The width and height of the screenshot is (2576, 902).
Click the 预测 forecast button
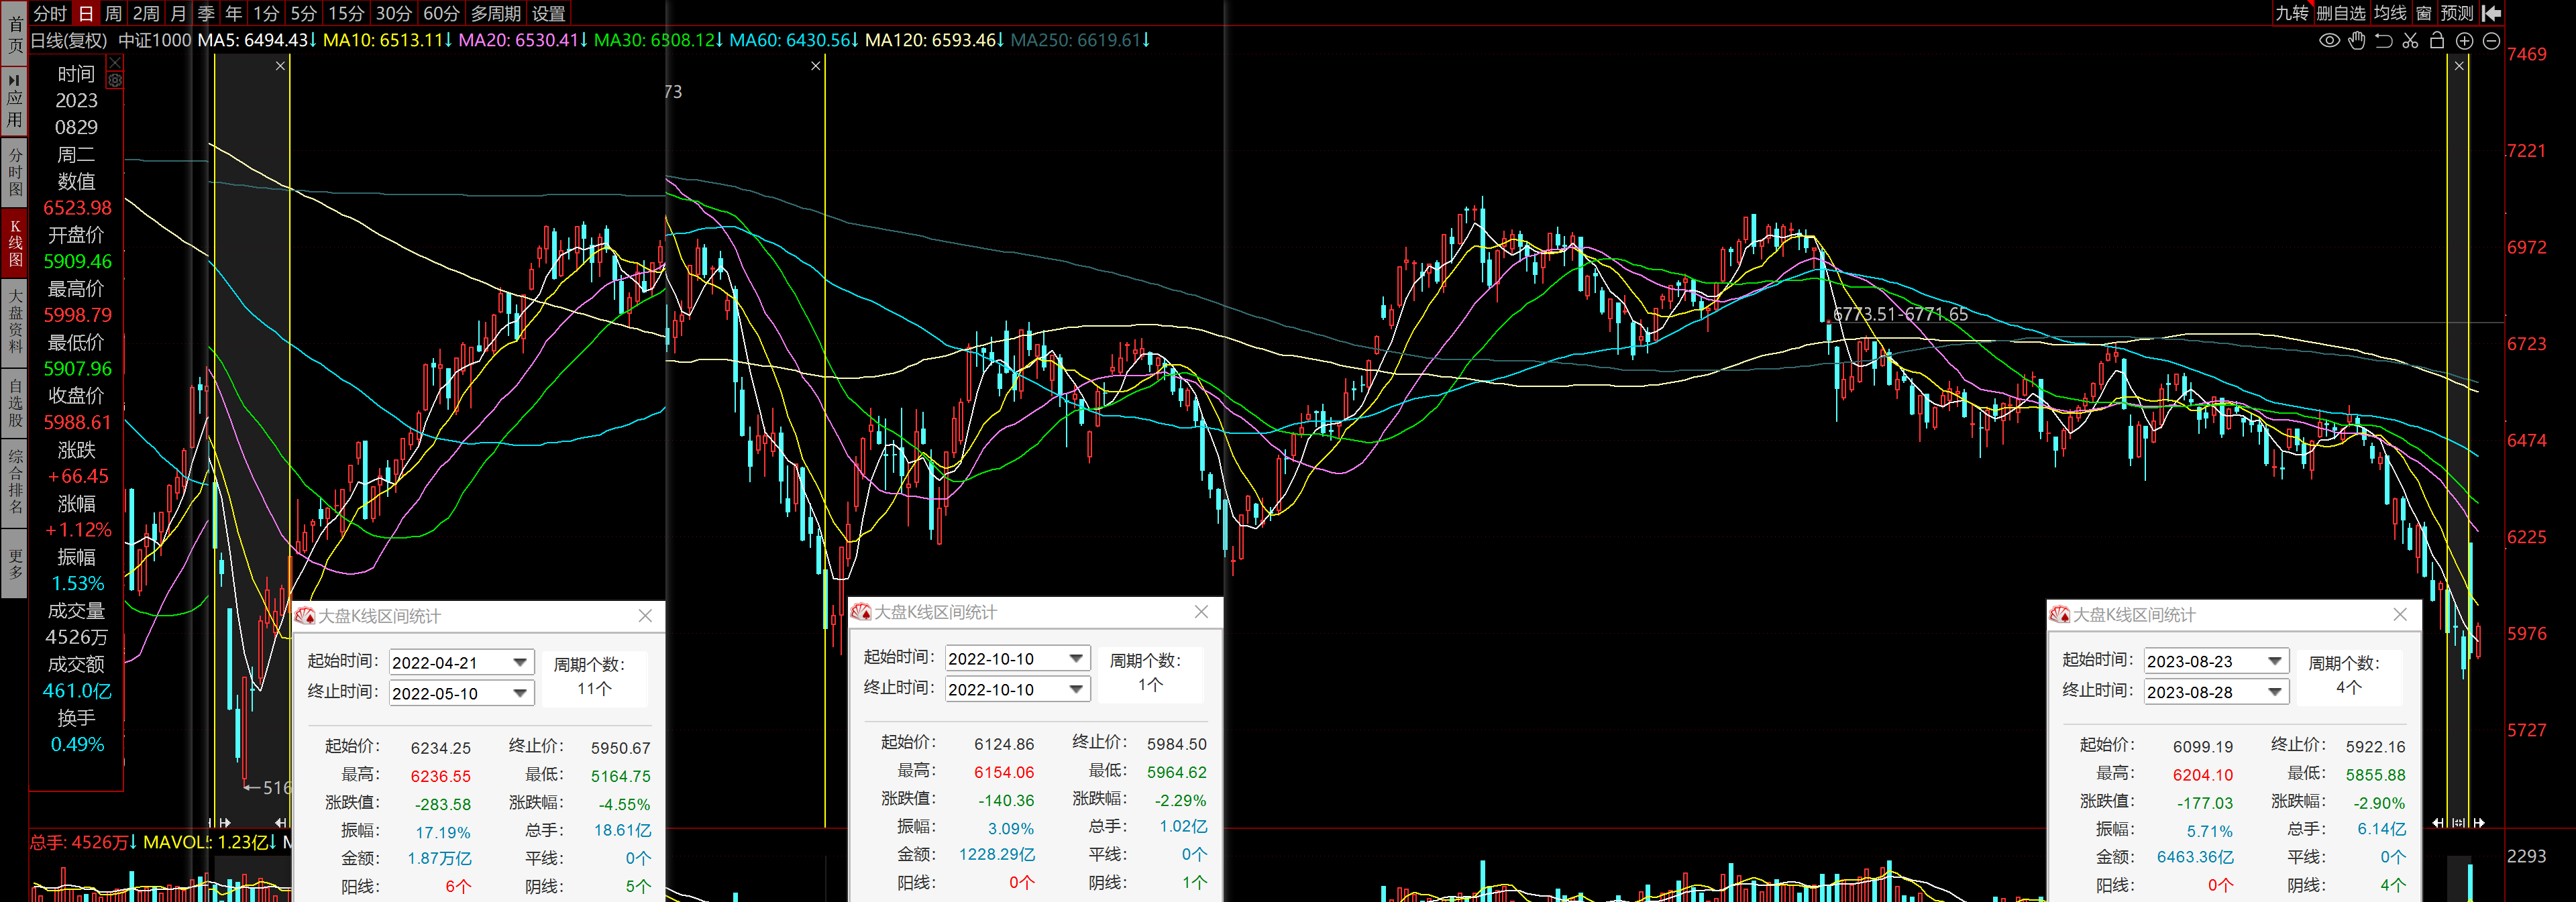2456,13
